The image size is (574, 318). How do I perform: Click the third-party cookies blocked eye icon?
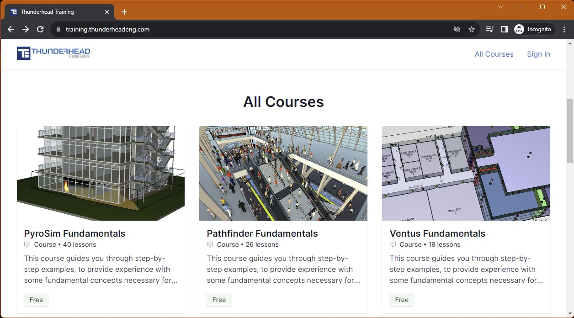[x=457, y=29]
